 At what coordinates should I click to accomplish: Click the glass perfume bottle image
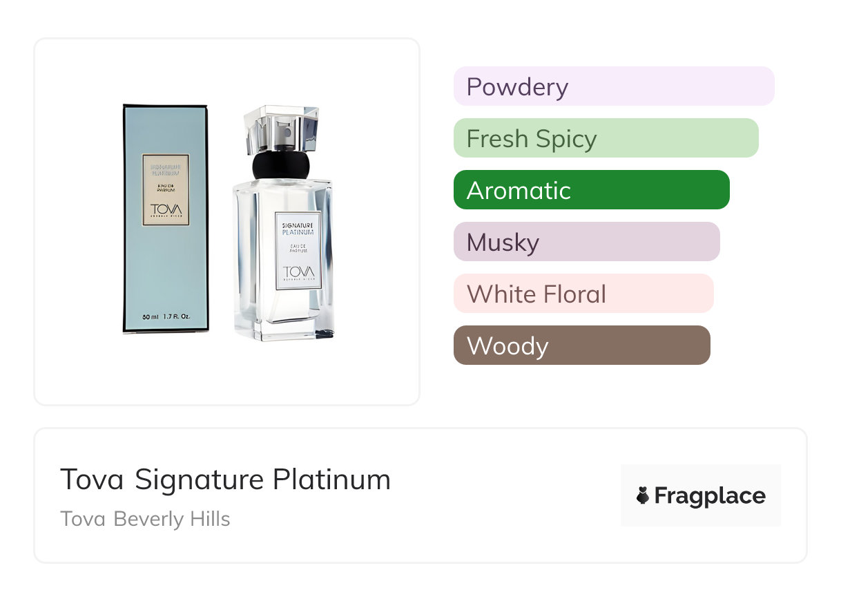coord(283,263)
